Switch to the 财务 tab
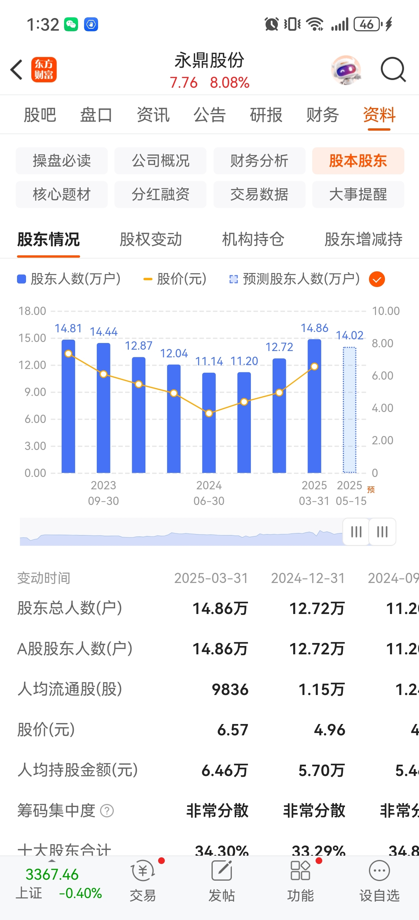Image resolution: width=419 pixels, height=920 pixels. [323, 115]
